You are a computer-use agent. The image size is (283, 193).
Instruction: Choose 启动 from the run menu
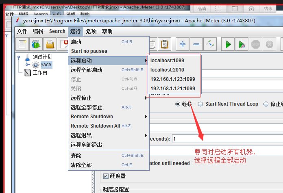point(109,42)
